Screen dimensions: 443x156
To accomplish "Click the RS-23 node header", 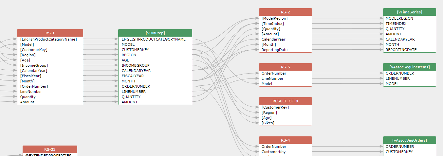I will [x=50, y=149].
